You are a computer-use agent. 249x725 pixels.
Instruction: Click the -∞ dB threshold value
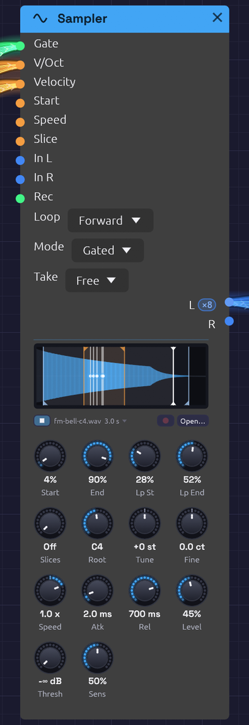[x=50, y=681]
